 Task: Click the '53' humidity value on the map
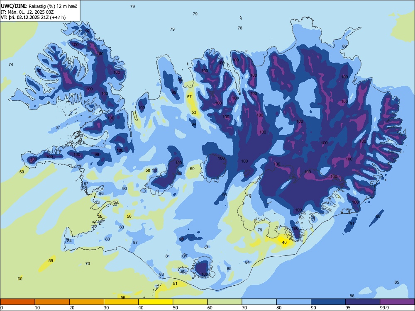click(x=194, y=112)
